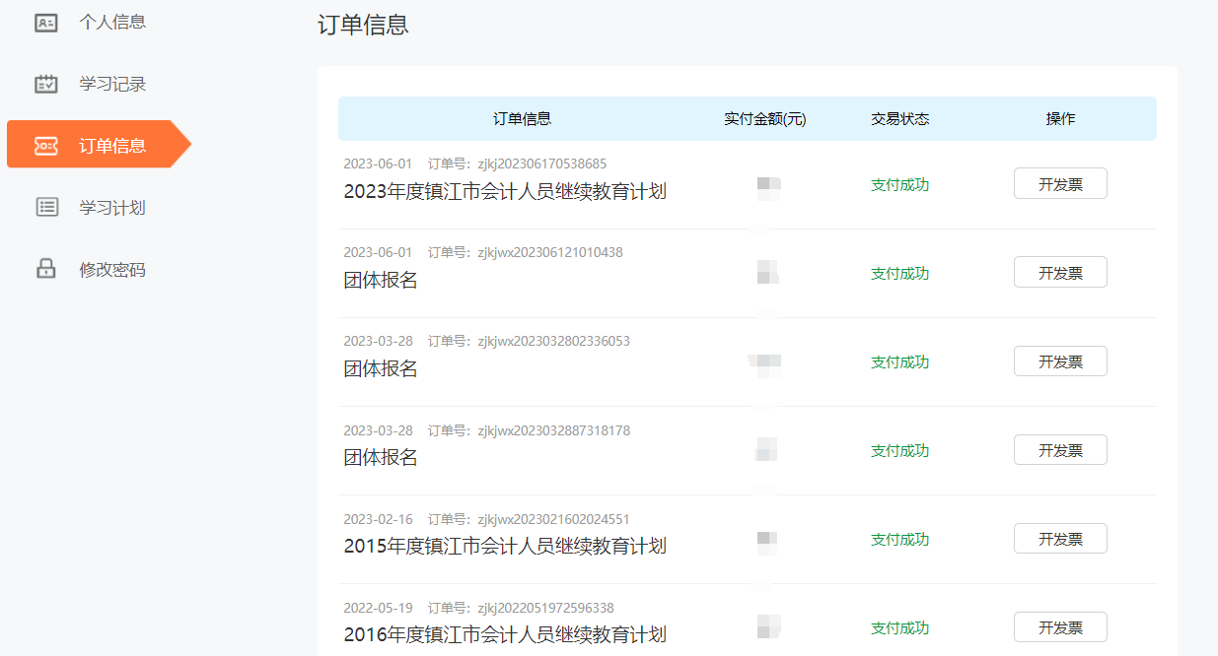The height and width of the screenshot is (656, 1218).
Task: Click order number zjkj2022051972596338
Action: (545, 608)
